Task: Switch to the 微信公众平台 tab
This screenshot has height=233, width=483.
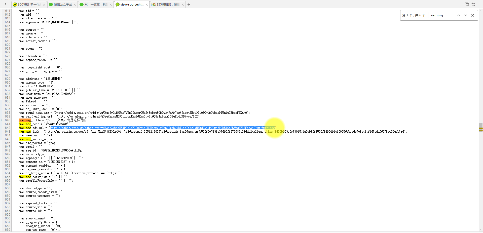Action: click(62, 5)
